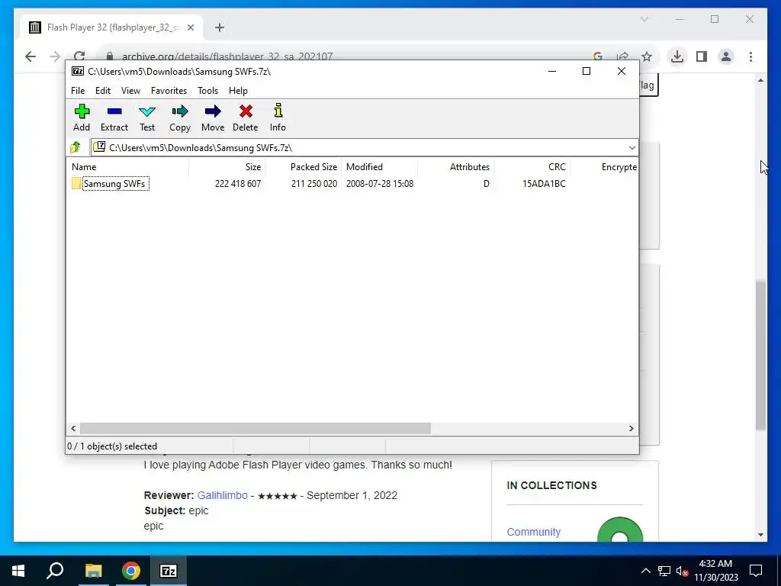Image resolution: width=781 pixels, height=586 pixels.
Task: Open the Favorites menu
Action: tap(169, 91)
